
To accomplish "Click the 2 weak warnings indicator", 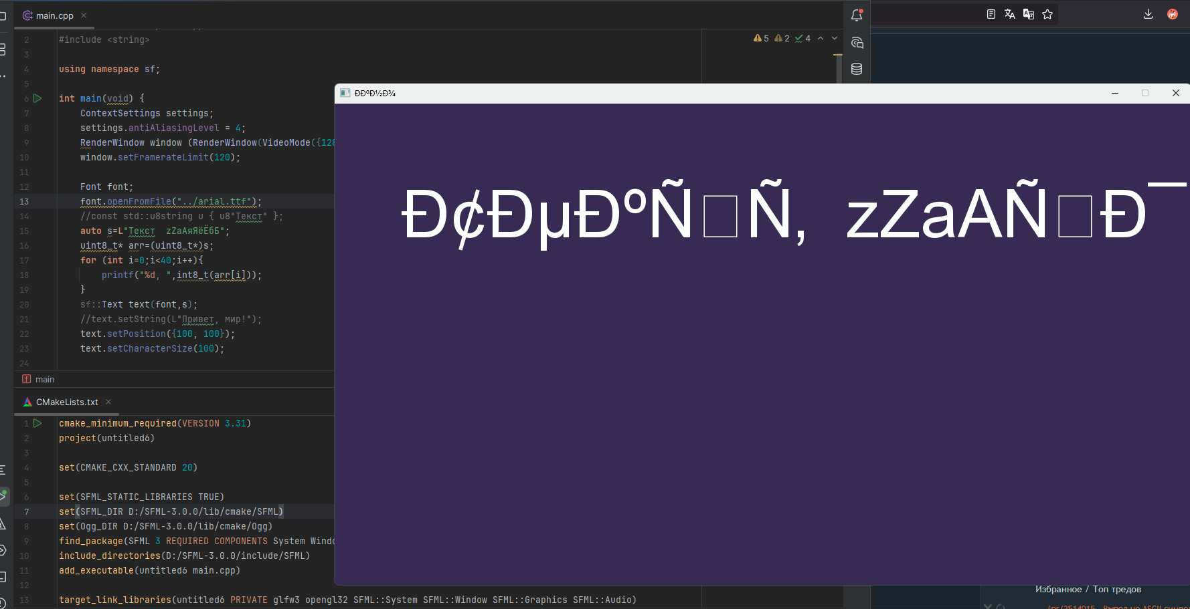I will click(782, 38).
